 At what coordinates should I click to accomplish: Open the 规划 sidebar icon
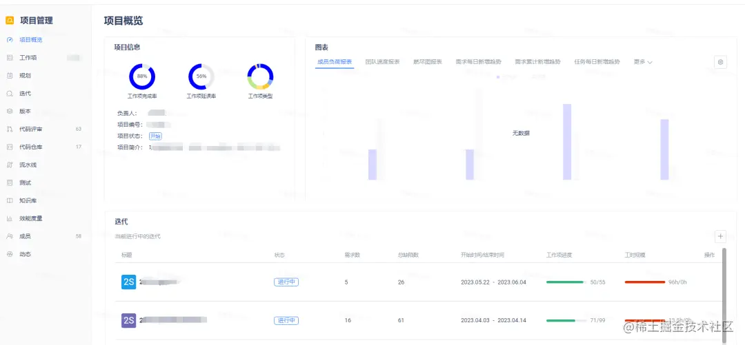click(10, 76)
